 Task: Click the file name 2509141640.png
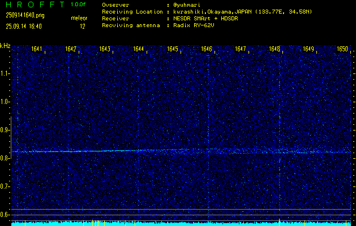(25, 15)
